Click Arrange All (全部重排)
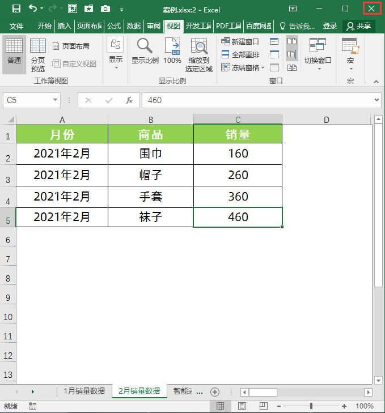 click(240, 54)
